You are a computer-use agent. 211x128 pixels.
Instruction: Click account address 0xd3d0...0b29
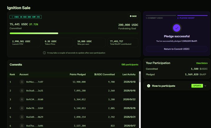coord(34,117)
